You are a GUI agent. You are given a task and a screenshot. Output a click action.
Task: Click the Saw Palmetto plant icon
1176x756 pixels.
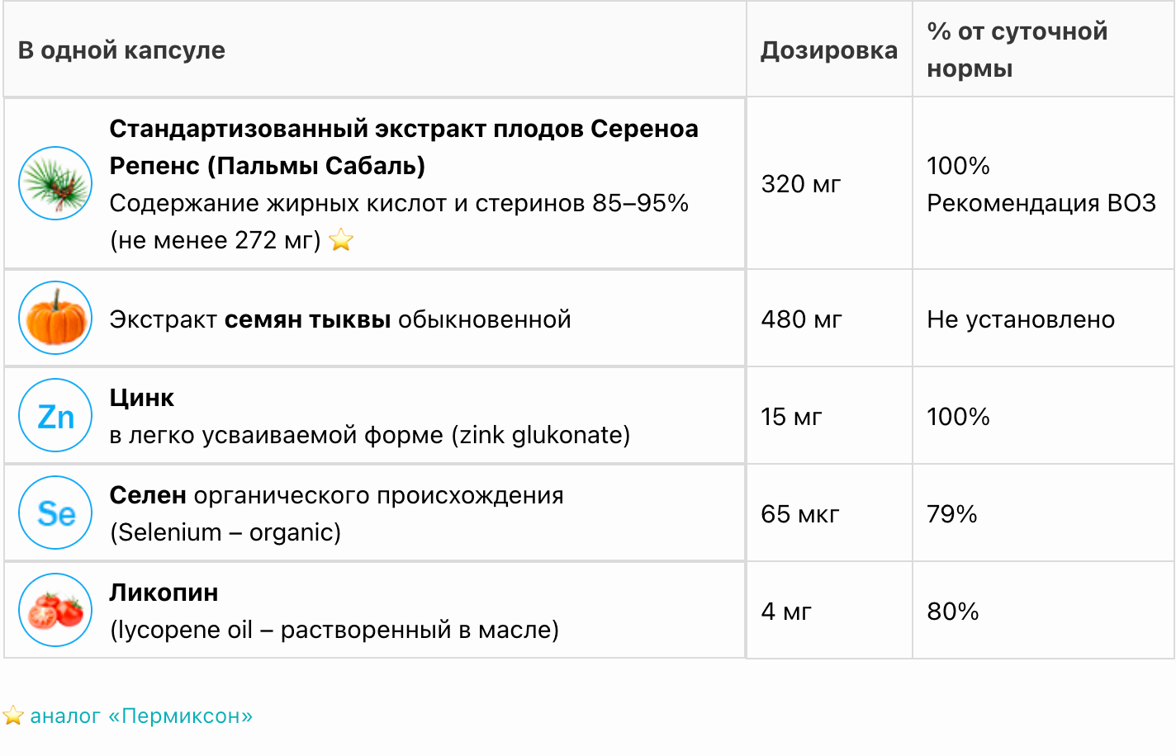click(x=55, y=183)
